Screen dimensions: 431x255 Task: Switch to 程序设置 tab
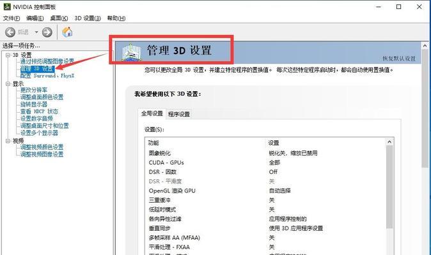coord(179,114)
